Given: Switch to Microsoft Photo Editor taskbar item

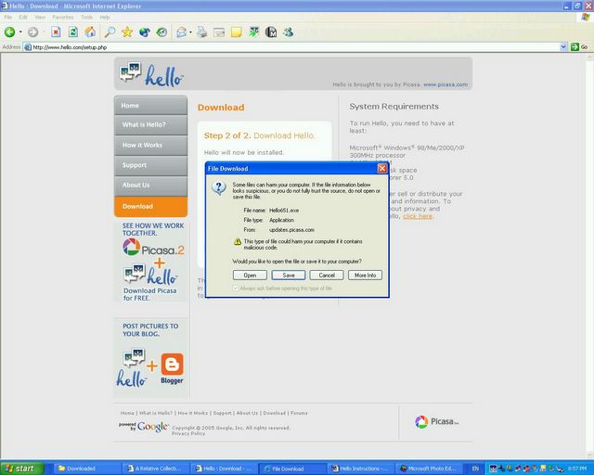Looking at the screenshot, I should pos(429,469).
